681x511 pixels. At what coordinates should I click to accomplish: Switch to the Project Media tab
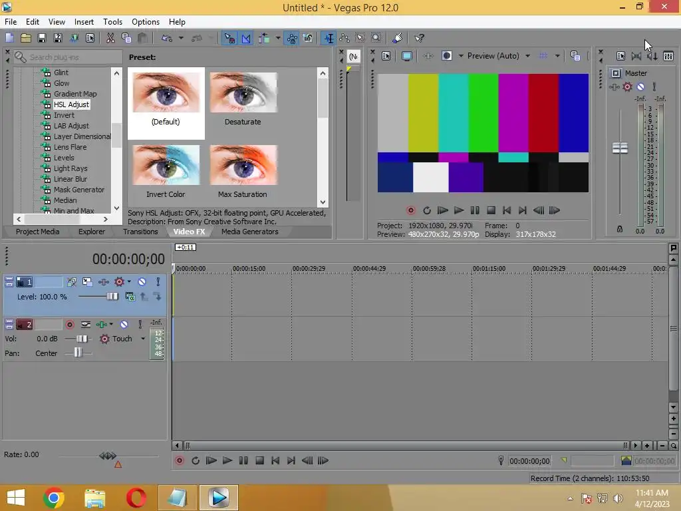pyautogui.click(x=37, y=232)
